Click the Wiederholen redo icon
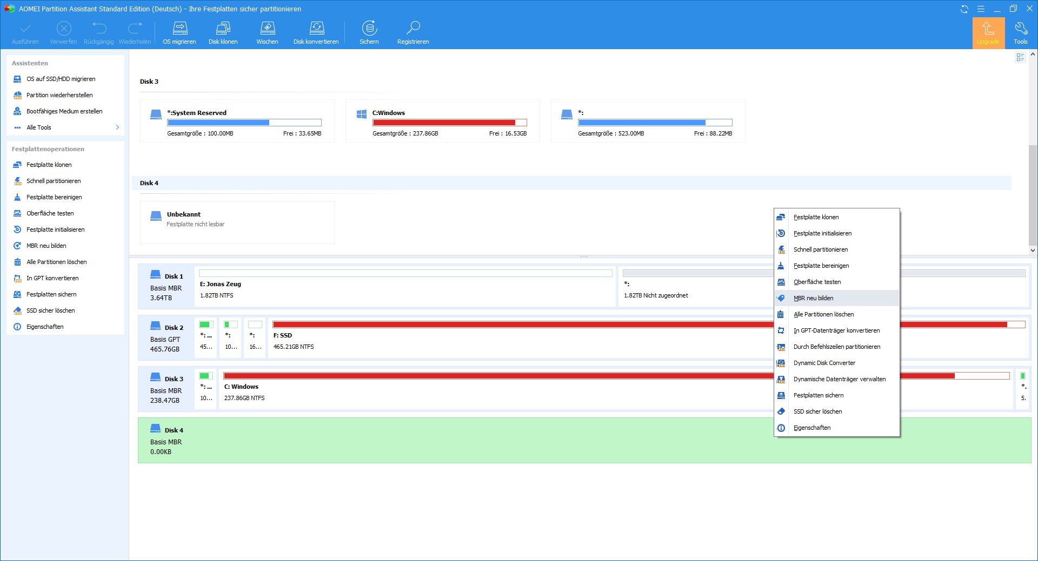The image size is (1038, 561). (135, 32)
